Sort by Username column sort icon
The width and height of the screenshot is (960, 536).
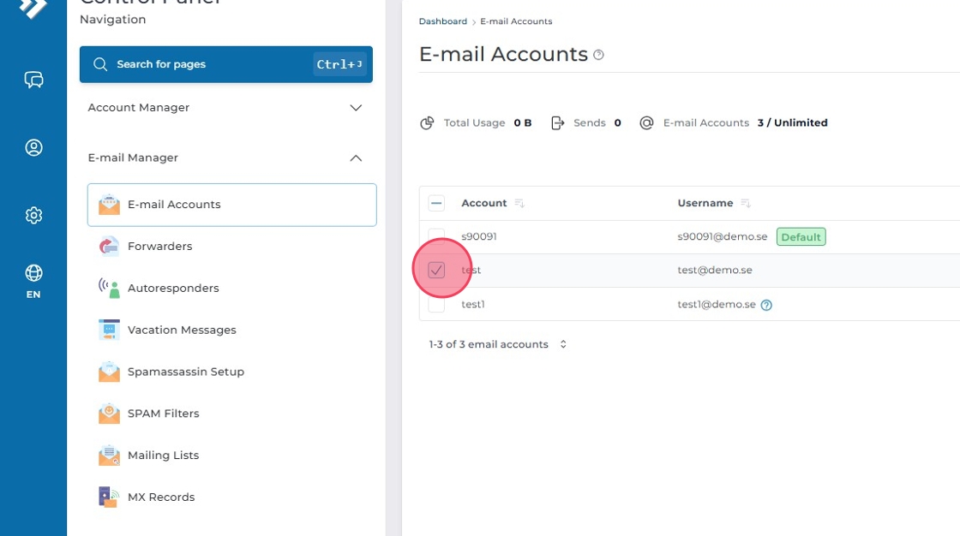click(x=745, y=204)
